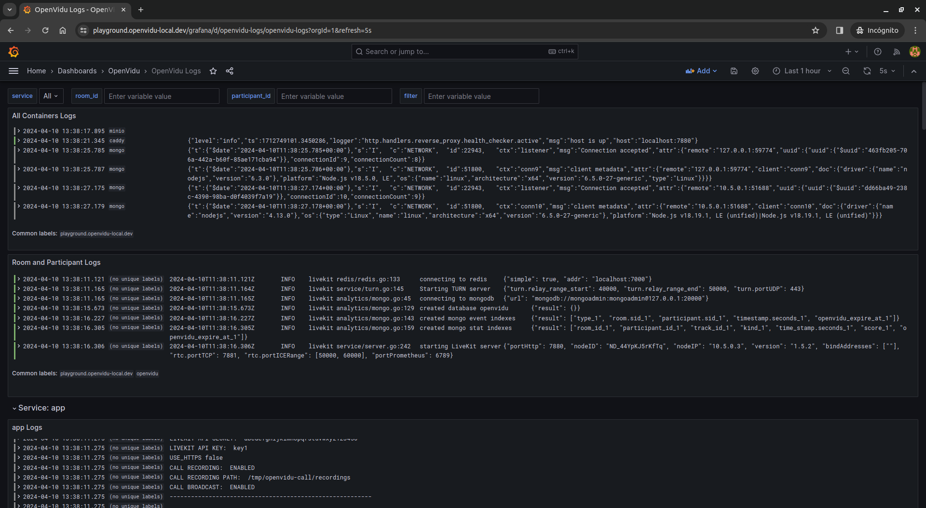
Task: Share the OpenVidu Logs dashboard
Action: (230, 71)
